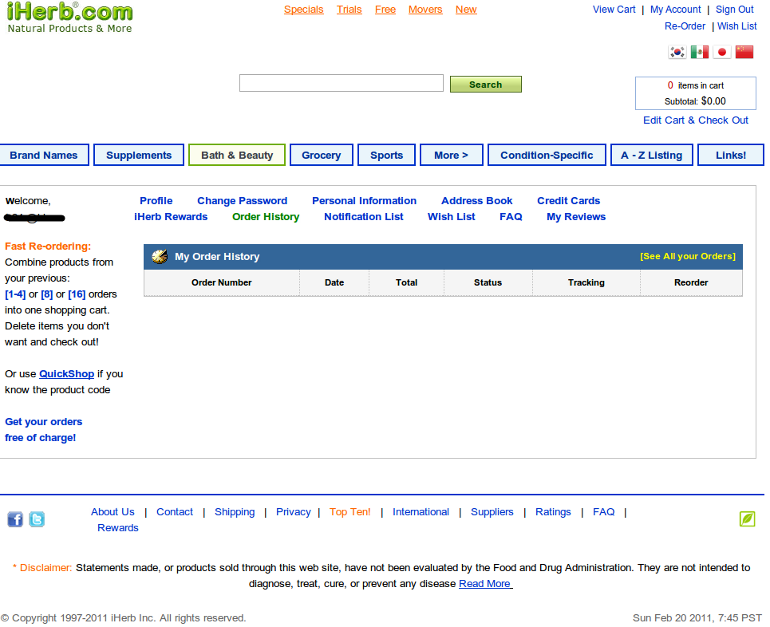Click inside the product search field
The height and width of the screenshot is (627, 770).
pos(342,83)
